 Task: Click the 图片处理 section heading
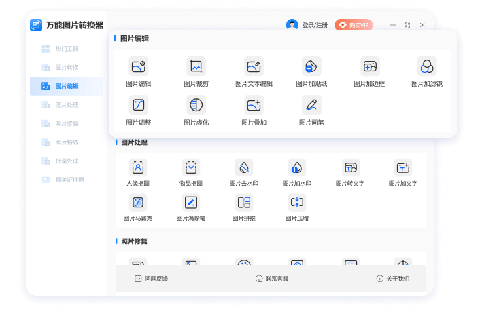[134, 142]
